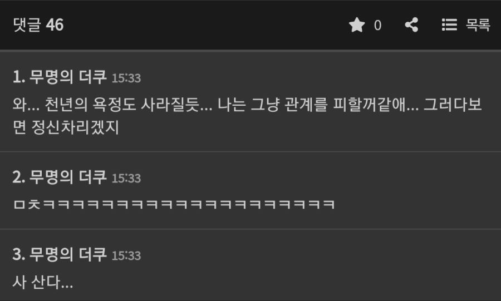This screenshot has height=301, width=501.
Task: Click the scrap count 0
Action: click(x=377, y=25)
